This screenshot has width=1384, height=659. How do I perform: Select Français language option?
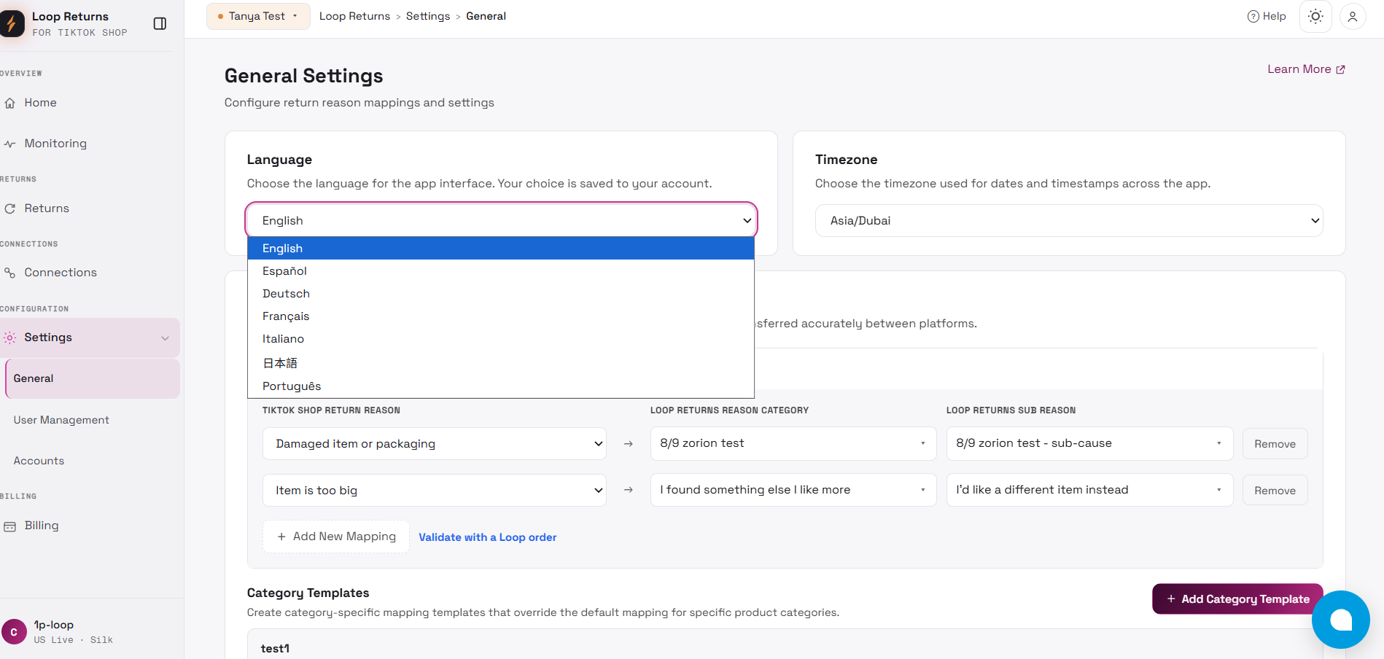[501, 316]
